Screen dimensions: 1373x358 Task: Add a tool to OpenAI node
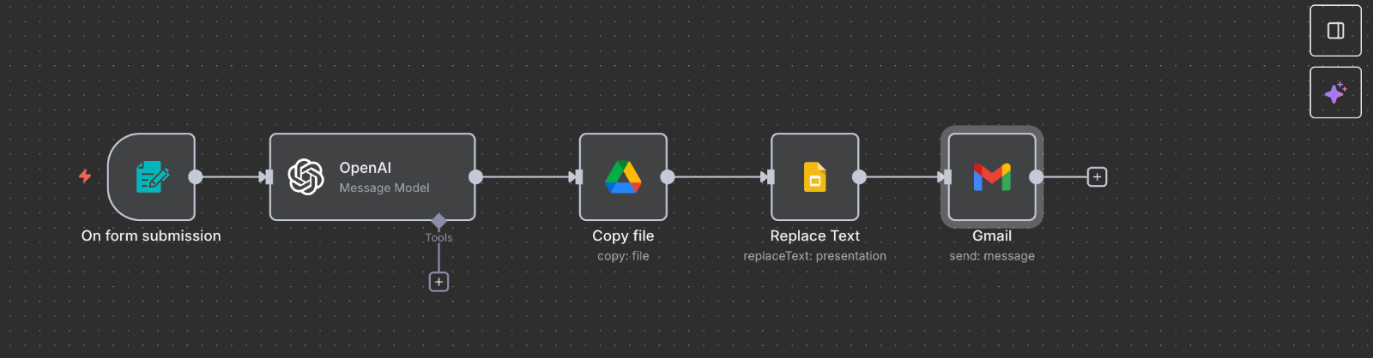pyautogui.click(x=439, y=282)
